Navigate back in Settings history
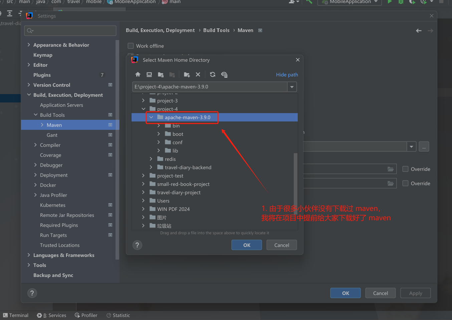The width and height of the screenshot is (452, 320). coord(419,31)
